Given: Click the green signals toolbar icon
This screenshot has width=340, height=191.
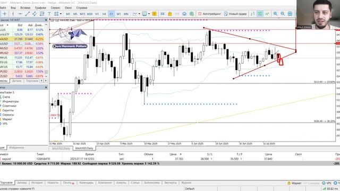Looking at the screenshot, I should click(x=191, y=14).
